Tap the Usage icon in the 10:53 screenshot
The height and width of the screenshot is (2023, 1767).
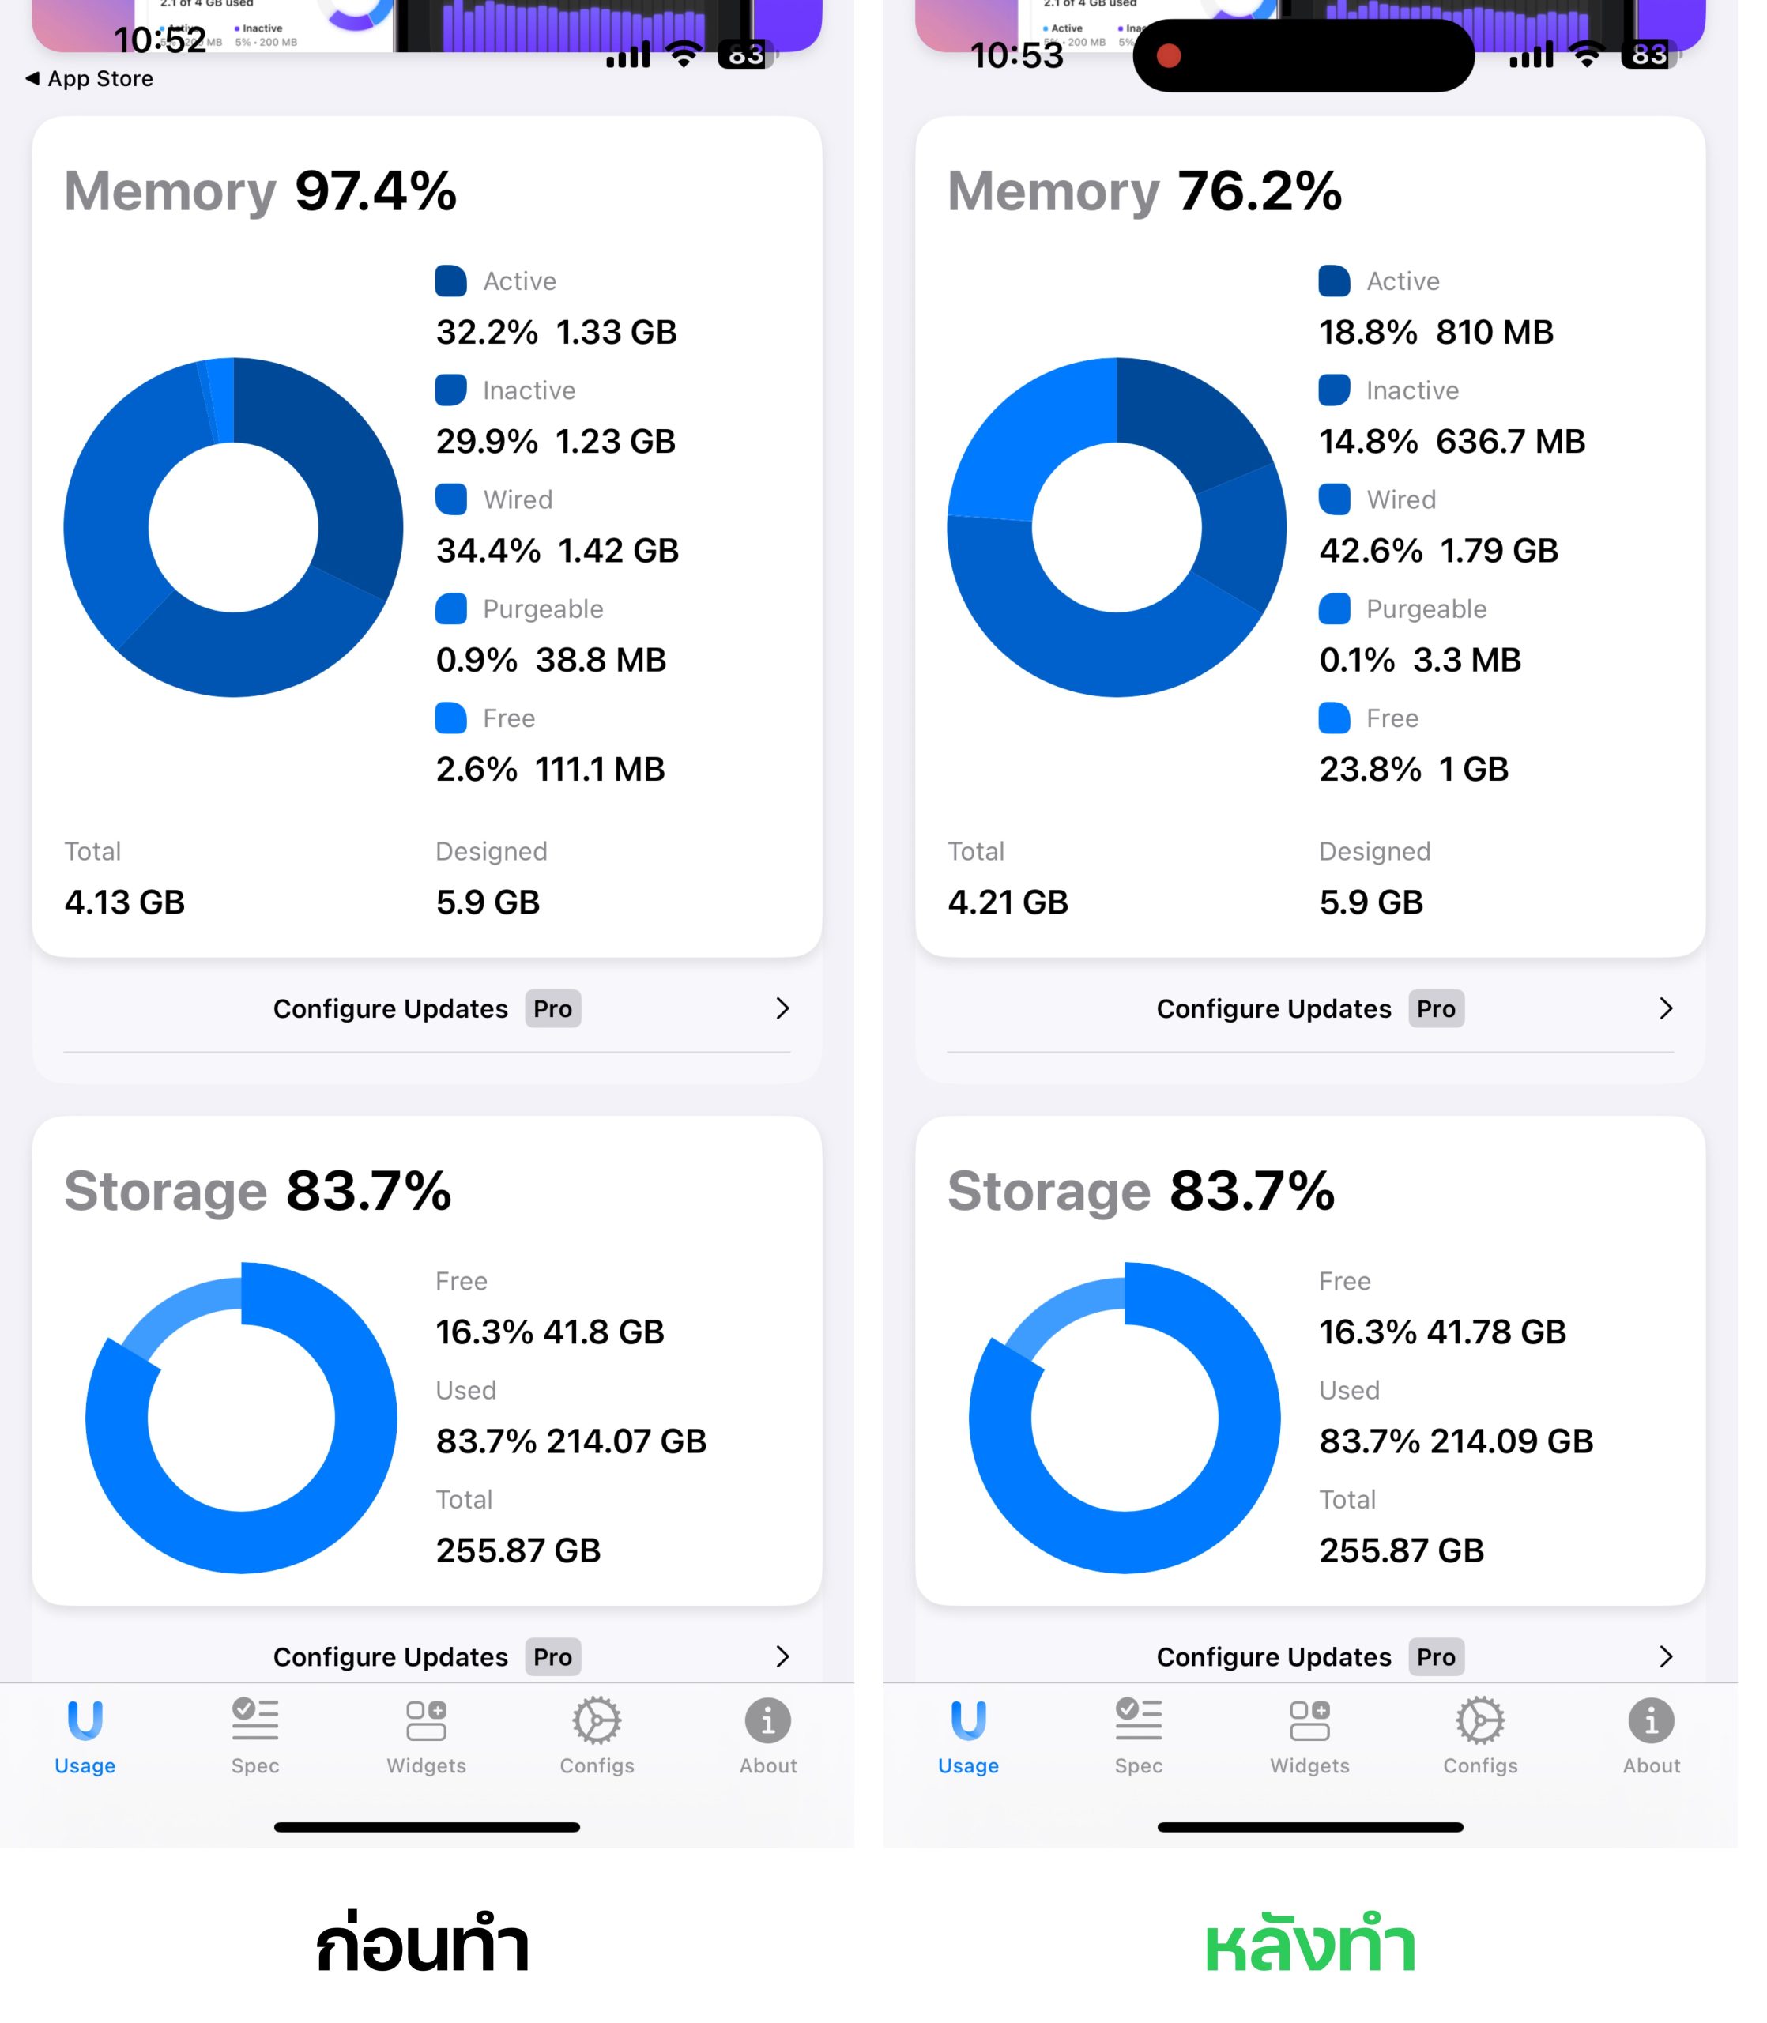click(x=968, y=1721)
